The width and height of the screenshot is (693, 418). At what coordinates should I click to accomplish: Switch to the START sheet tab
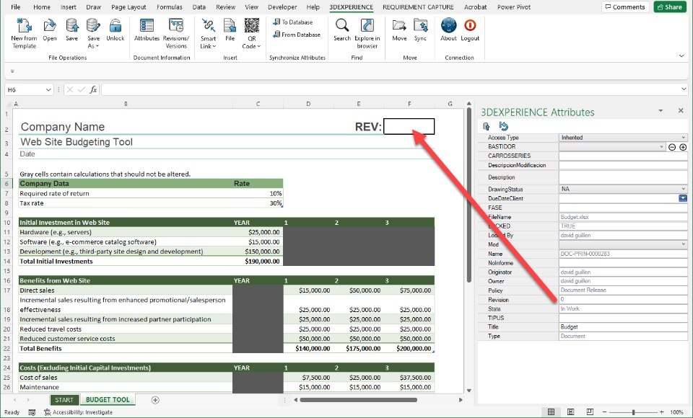coord(64,400)
